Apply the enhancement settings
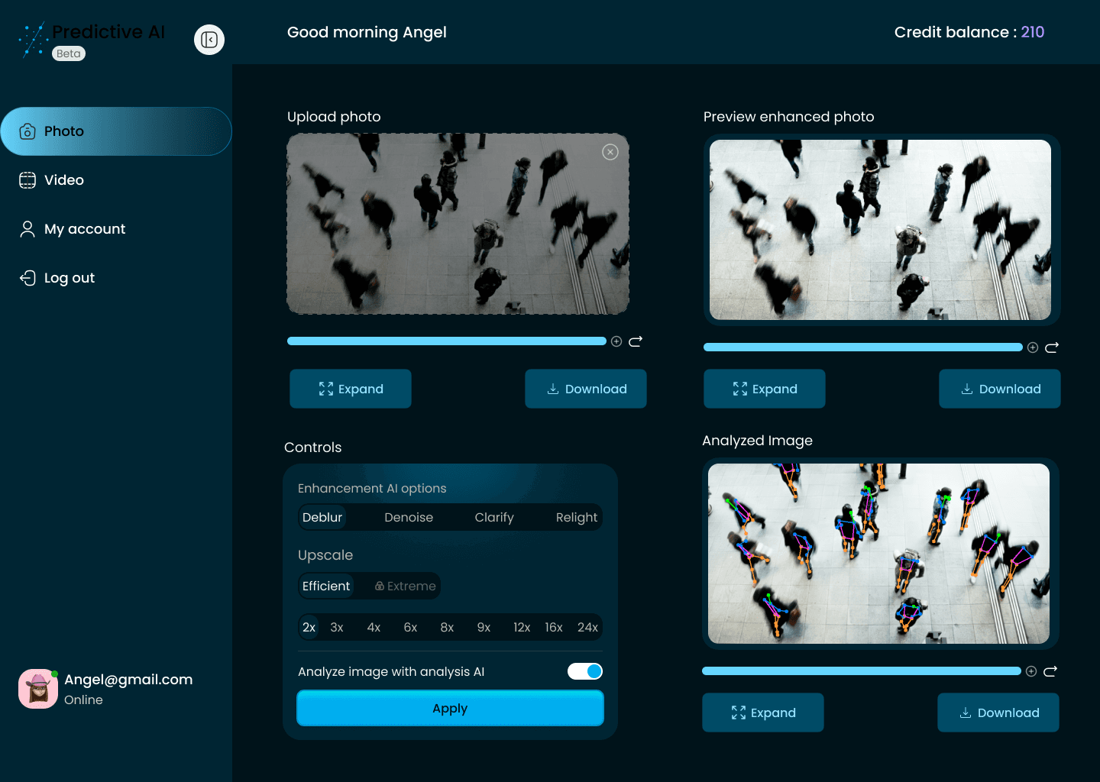1100x782 pixels. (450, 708)
